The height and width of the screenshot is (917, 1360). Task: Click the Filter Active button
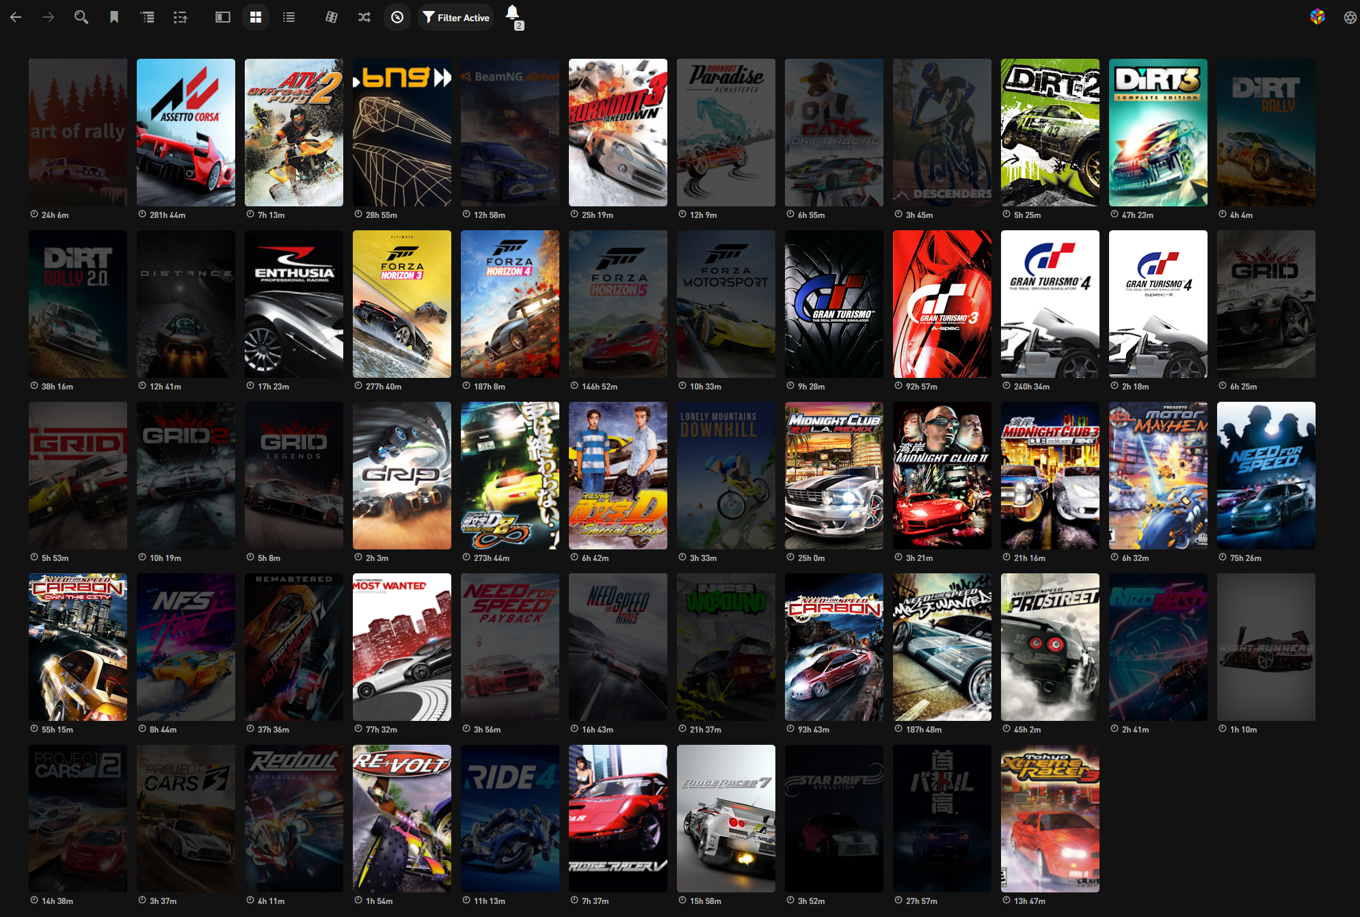tap(456, 17)
